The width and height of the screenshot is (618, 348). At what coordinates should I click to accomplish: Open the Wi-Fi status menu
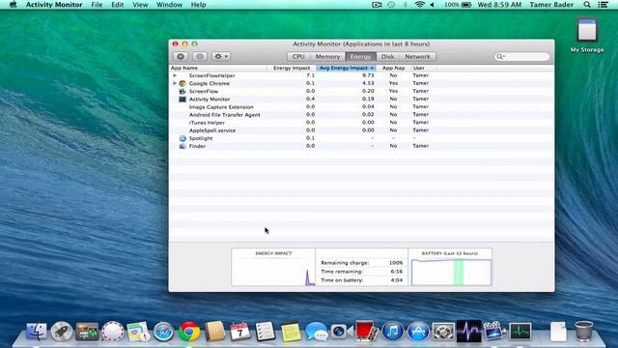419,5
